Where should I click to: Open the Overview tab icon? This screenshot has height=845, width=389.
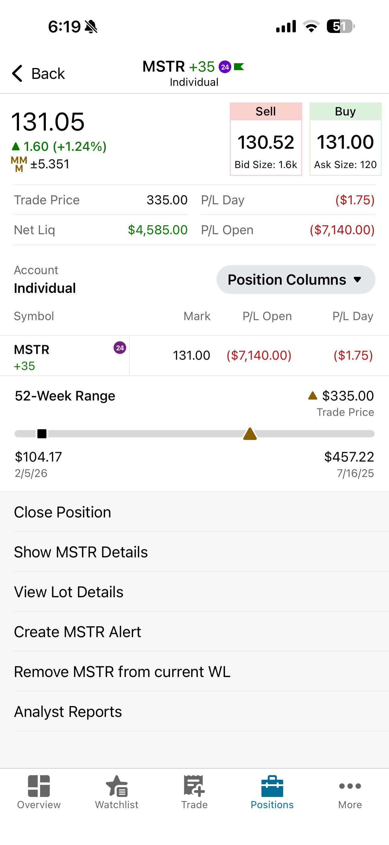tap(39, 786)
